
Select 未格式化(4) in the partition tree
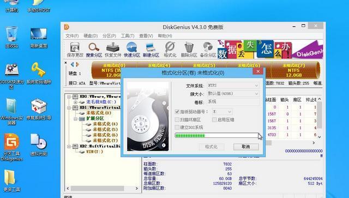click(x=105, y=124)
